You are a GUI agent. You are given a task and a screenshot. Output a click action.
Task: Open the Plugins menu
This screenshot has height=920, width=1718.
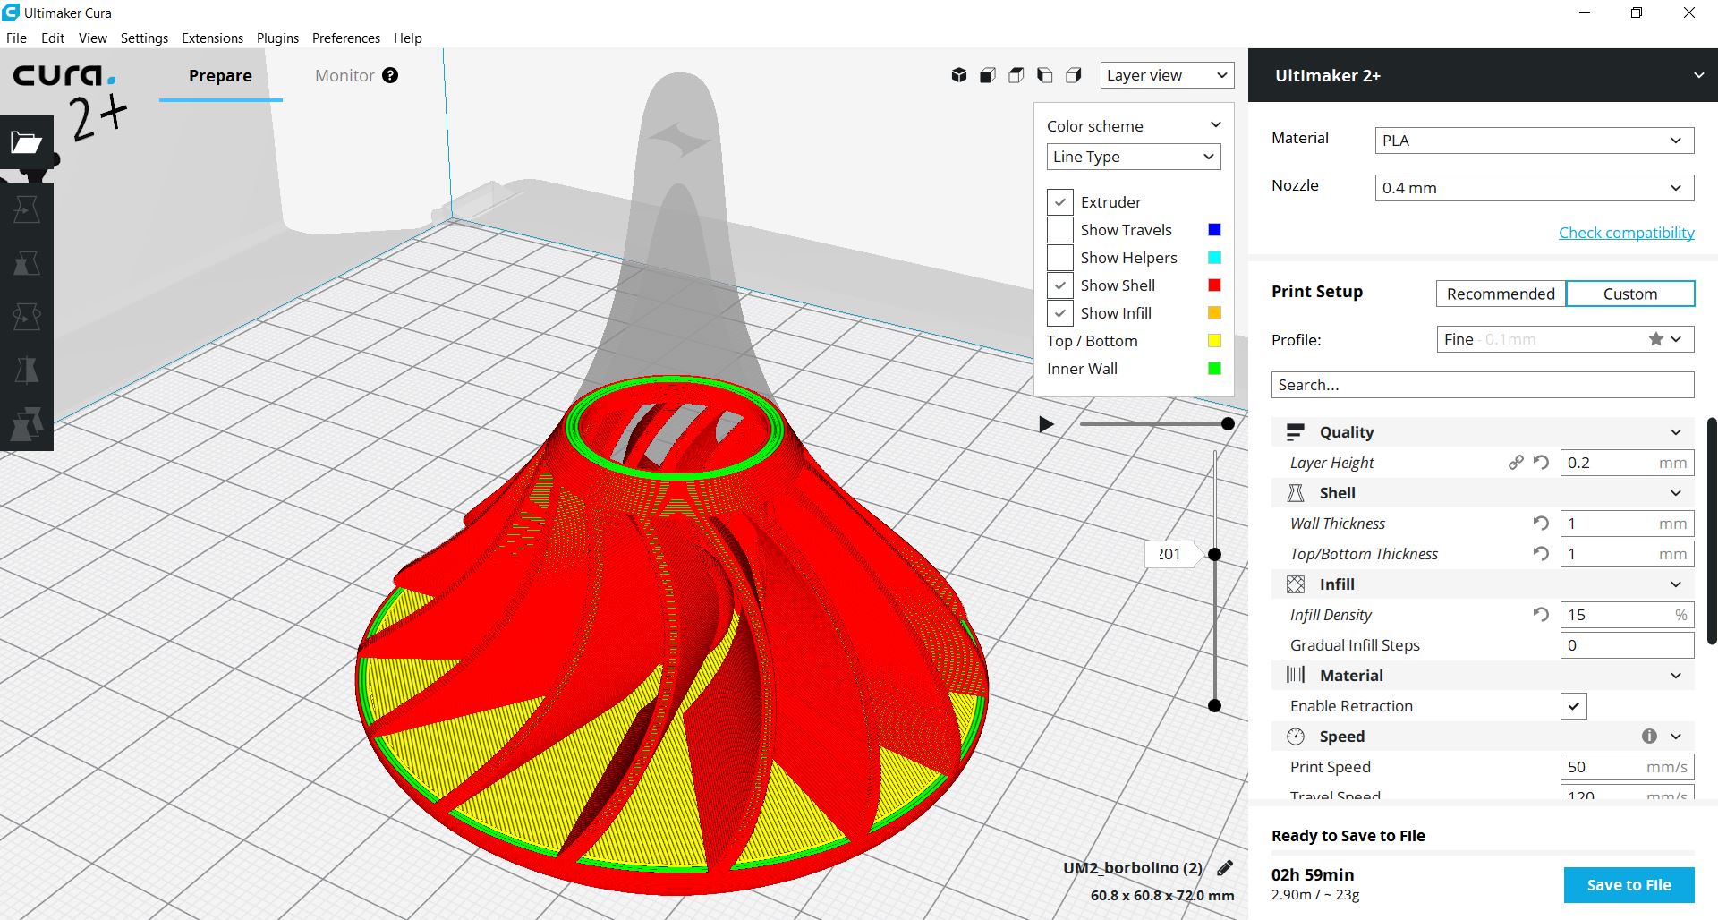(x=277, y=38)
